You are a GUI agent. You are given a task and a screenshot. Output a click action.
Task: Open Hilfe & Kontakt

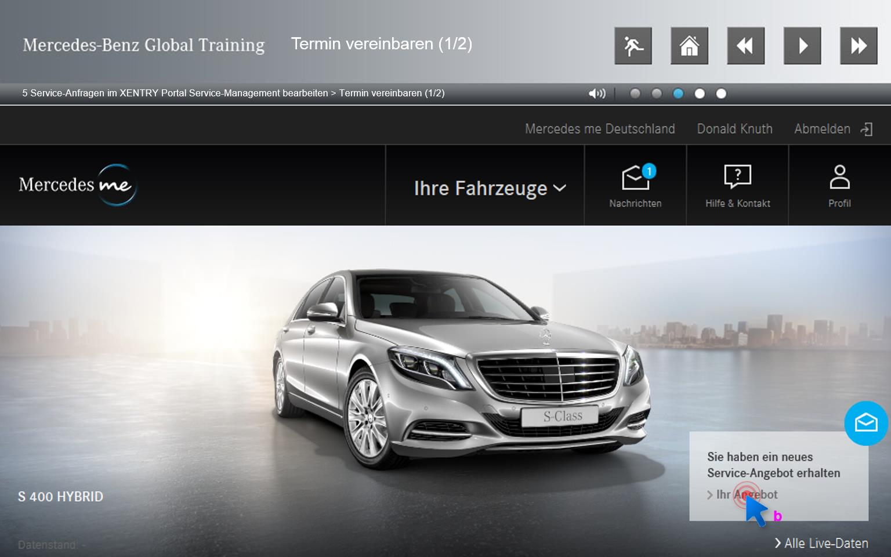coord(737,186)
